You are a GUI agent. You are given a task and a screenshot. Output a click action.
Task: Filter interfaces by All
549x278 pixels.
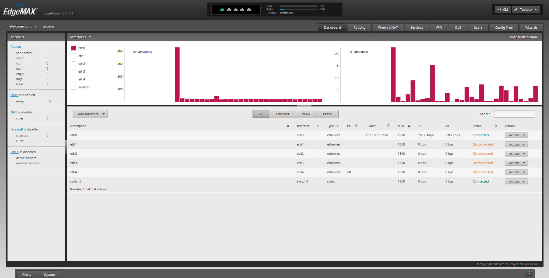(261, 114)
